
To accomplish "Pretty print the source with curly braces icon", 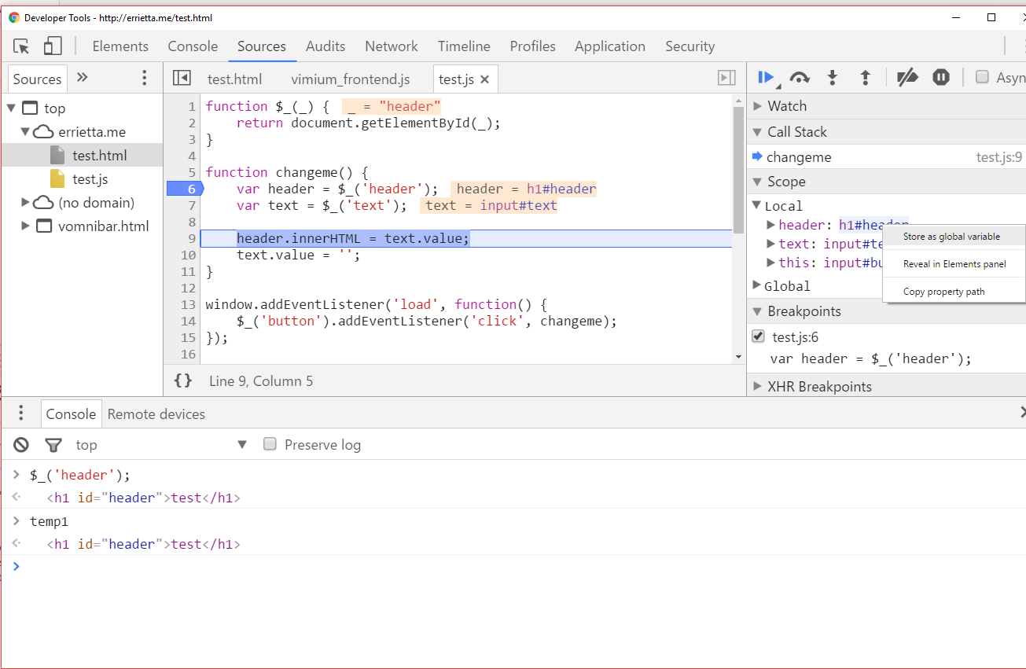I will coord(183,380).
